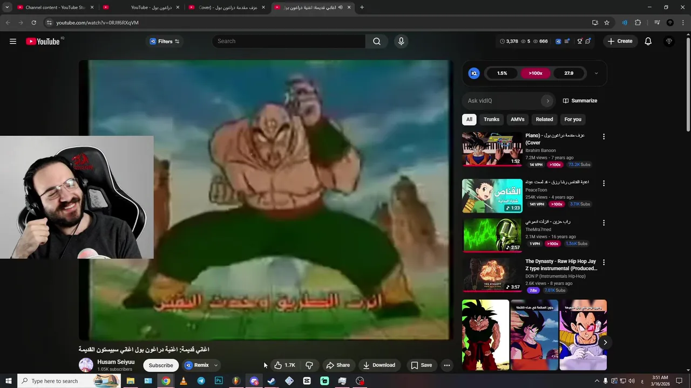The width and height of the screenshot is (691, 388).
Task: Open the vidIQ blue IQ icon in header
Action: click(558, 41)
